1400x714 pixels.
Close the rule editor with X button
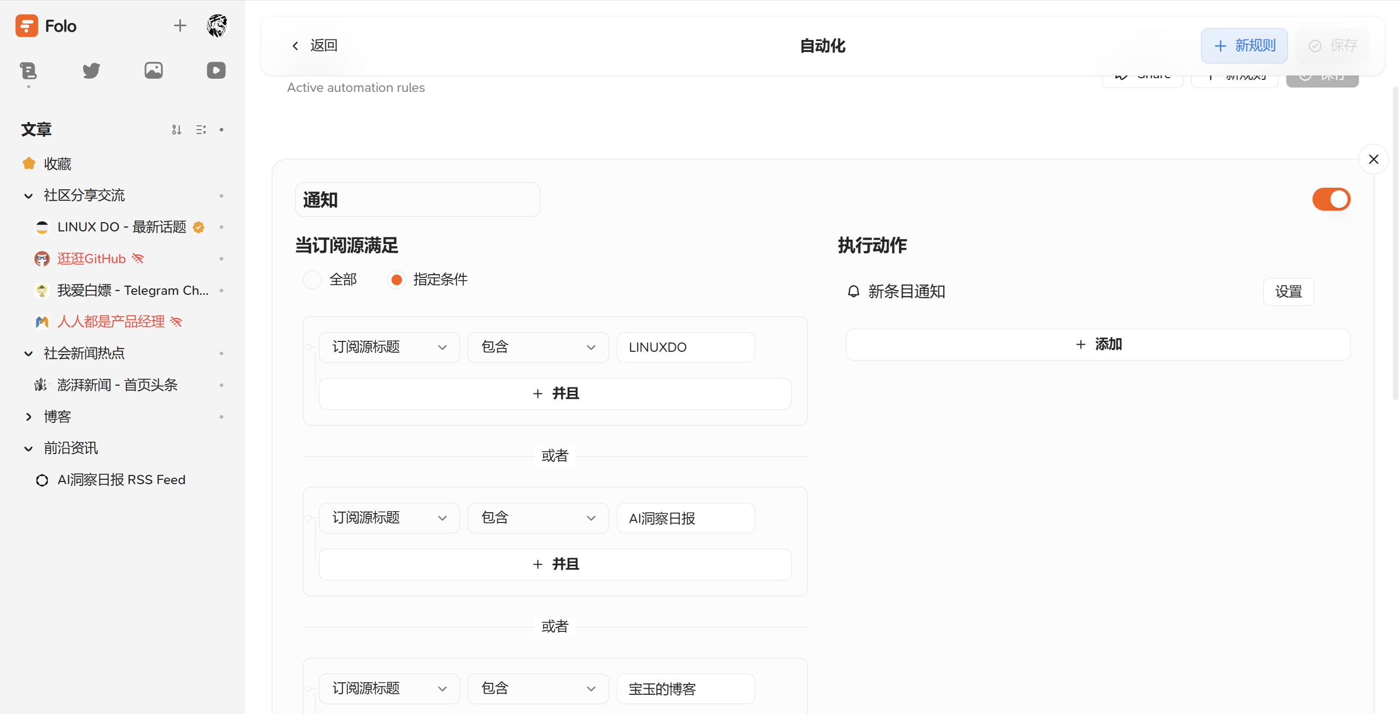point(1374,159)
